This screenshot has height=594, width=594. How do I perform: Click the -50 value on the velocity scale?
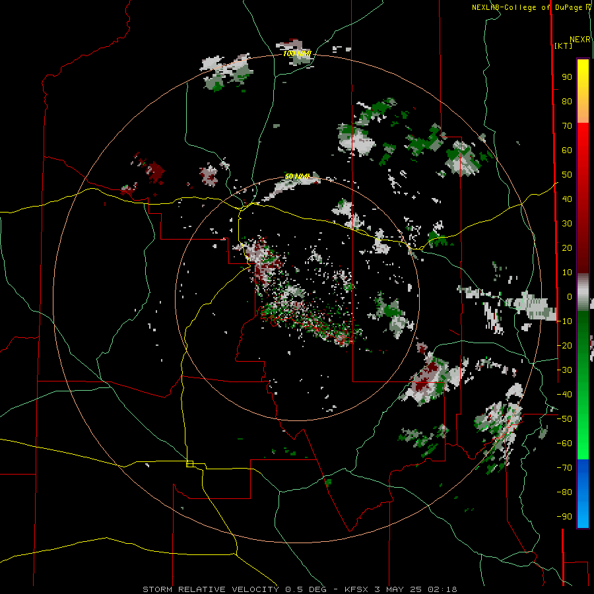pos(564,418)
